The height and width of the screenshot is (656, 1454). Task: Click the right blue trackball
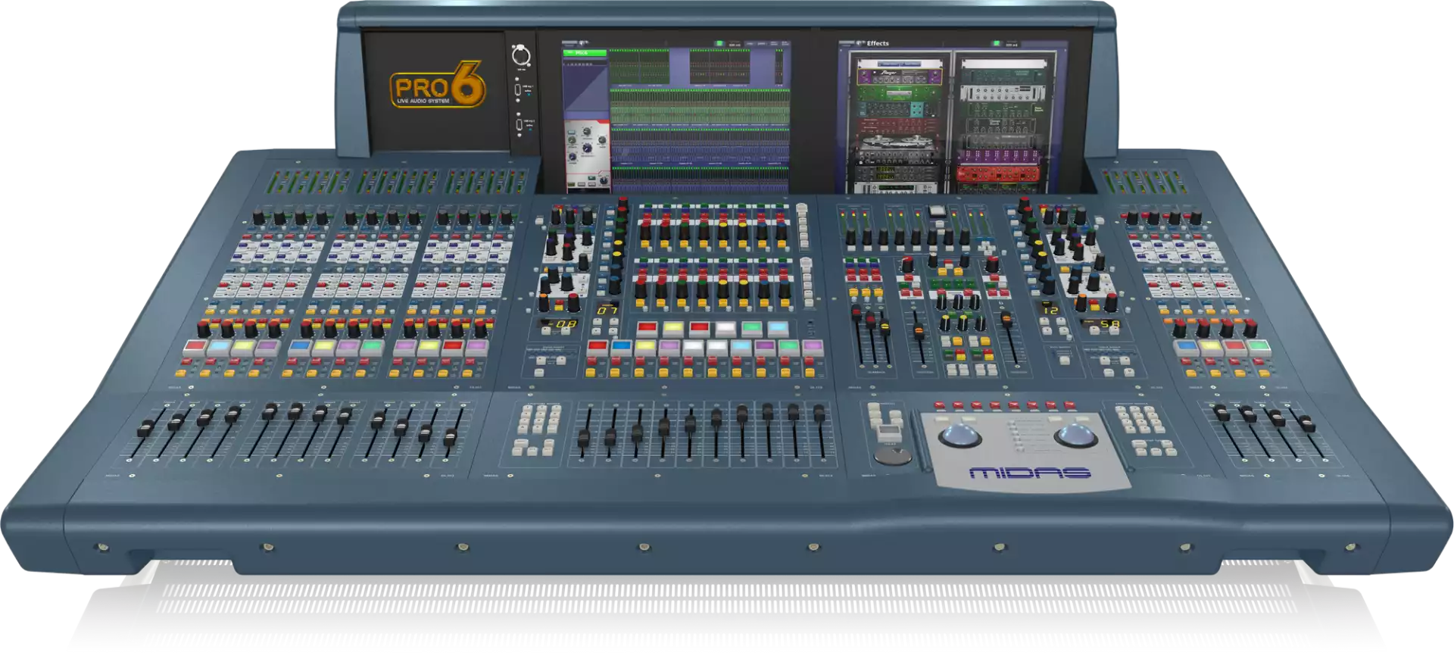[1075, 436]
